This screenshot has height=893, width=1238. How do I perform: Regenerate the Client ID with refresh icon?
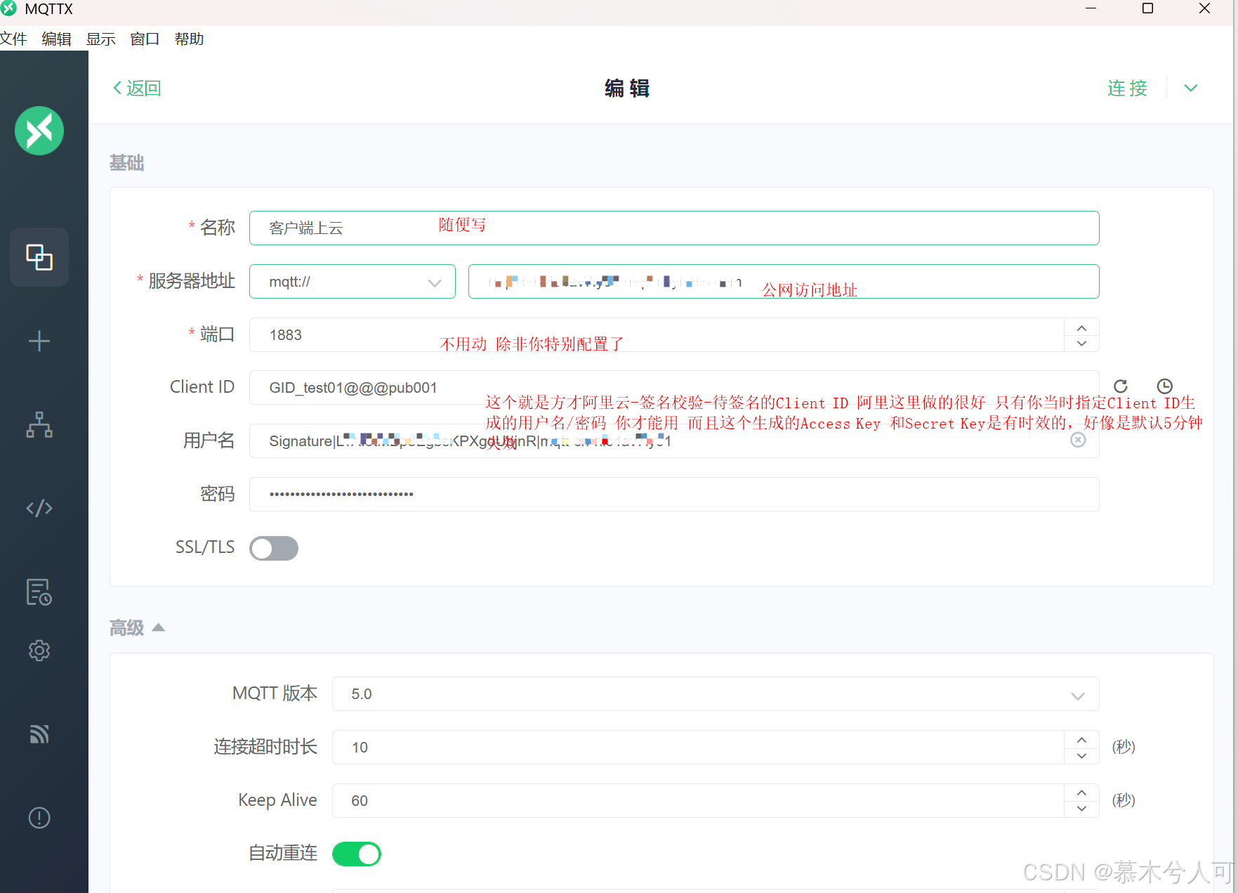tap(1121, 386)
